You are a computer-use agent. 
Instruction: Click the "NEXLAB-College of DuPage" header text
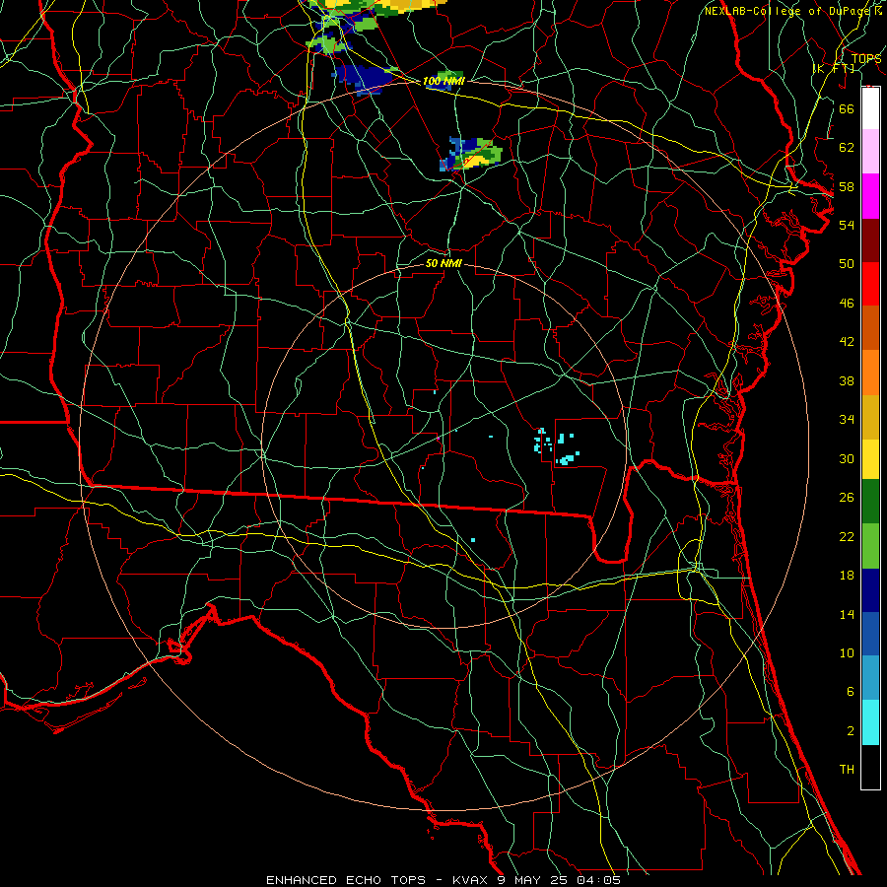pyautogui.click(x=785, y=11)
